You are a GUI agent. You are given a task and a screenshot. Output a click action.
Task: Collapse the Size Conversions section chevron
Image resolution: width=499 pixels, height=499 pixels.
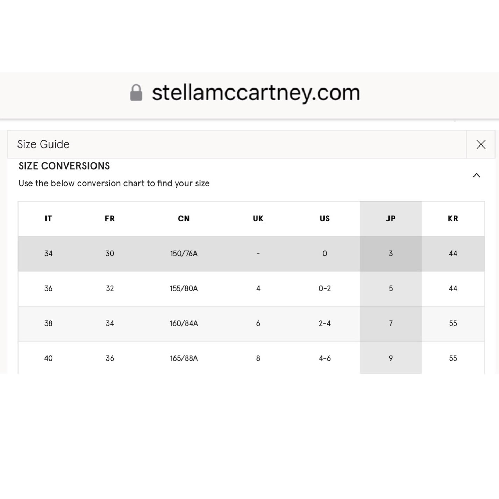pyautogui.click(x=476, y=175)
